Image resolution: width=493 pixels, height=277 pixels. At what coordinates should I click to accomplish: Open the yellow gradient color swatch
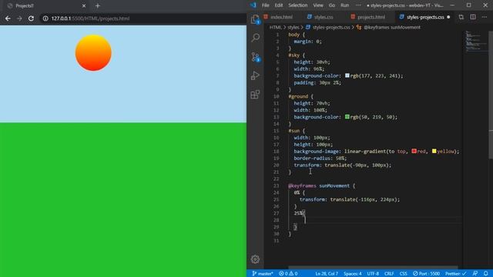(x=434, y=151)
